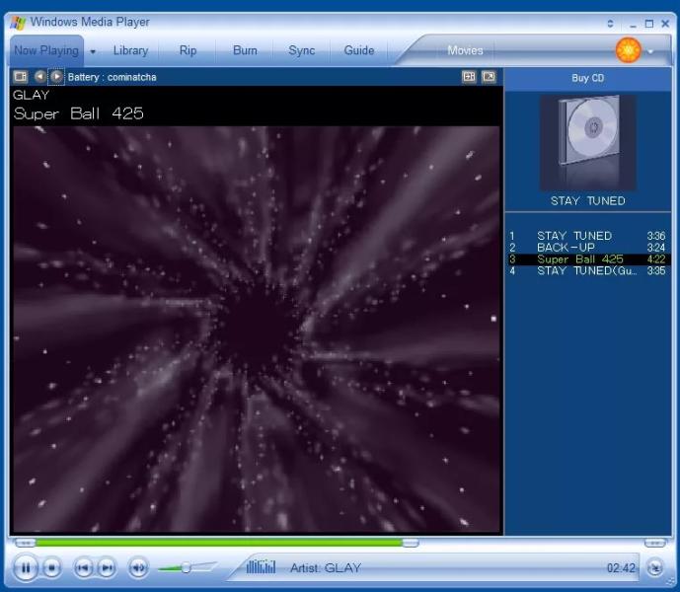
Task: Select track 3 Super Ball 425
Action: 588,259
